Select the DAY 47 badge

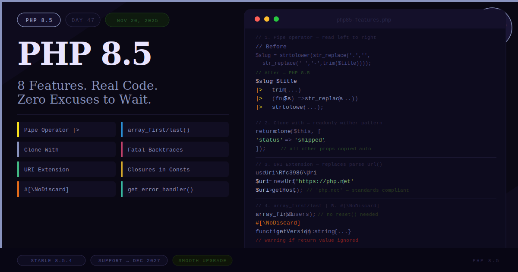click(x=82, y=19)
